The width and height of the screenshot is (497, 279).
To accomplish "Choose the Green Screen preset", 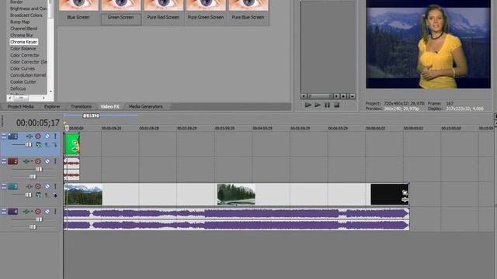I will click(121, 12).
